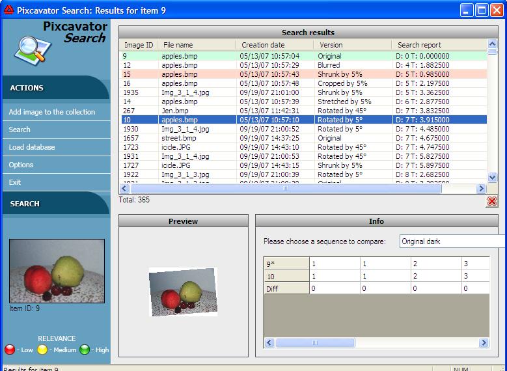Image resolution: width=507 pixels, height=371 pixels.
Task: Click the query image thumbnail, Item ID 9
Action: coord(57,271)
